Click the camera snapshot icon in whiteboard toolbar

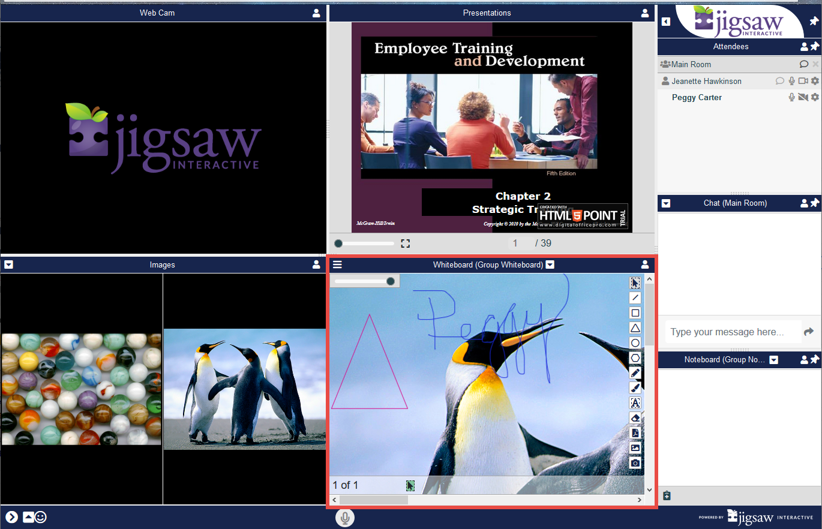635,463
